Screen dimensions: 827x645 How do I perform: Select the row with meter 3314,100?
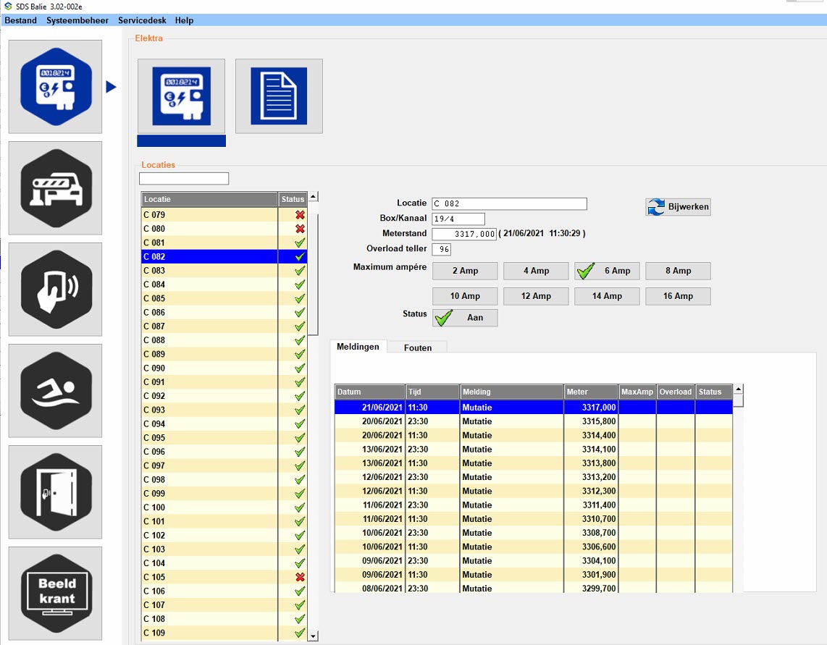click(534, 450)
